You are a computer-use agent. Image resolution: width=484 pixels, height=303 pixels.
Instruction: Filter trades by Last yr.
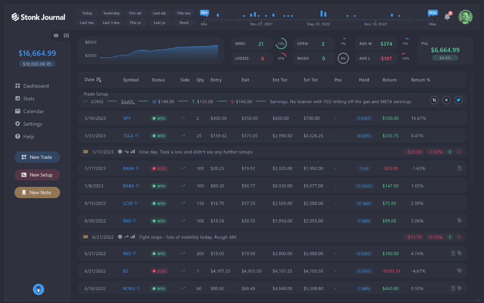coord(159,22)
